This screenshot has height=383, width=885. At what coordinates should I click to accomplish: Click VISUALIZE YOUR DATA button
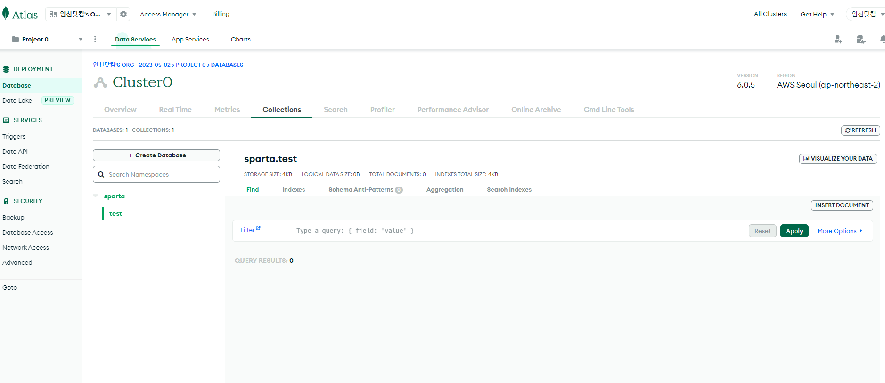[838, 159]
